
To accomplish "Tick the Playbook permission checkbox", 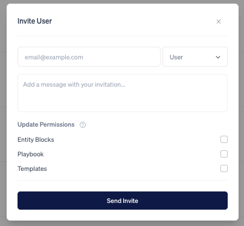I will pos(224,154).
